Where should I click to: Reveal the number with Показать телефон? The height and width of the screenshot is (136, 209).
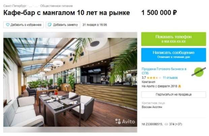[x=174, y=39]
